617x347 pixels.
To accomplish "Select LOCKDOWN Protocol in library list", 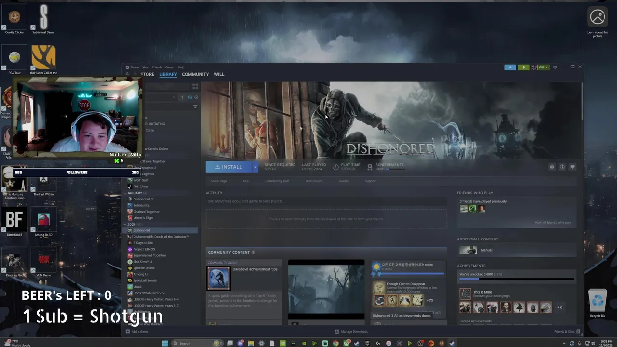I will [148, 293].
